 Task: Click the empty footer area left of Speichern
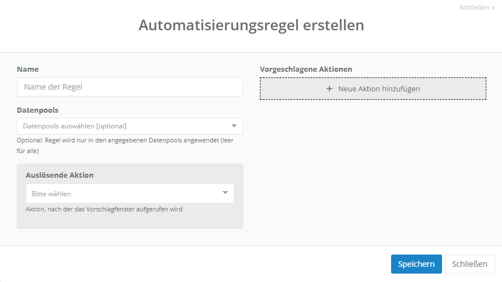[196, 264]
